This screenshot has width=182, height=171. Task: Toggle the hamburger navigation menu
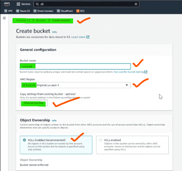click(4, 18)
